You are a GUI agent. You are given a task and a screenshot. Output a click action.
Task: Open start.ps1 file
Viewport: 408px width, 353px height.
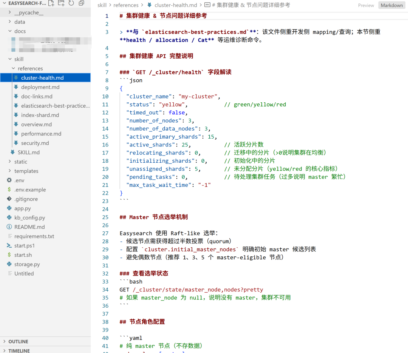pyautogui.click(x=25, y=245)
